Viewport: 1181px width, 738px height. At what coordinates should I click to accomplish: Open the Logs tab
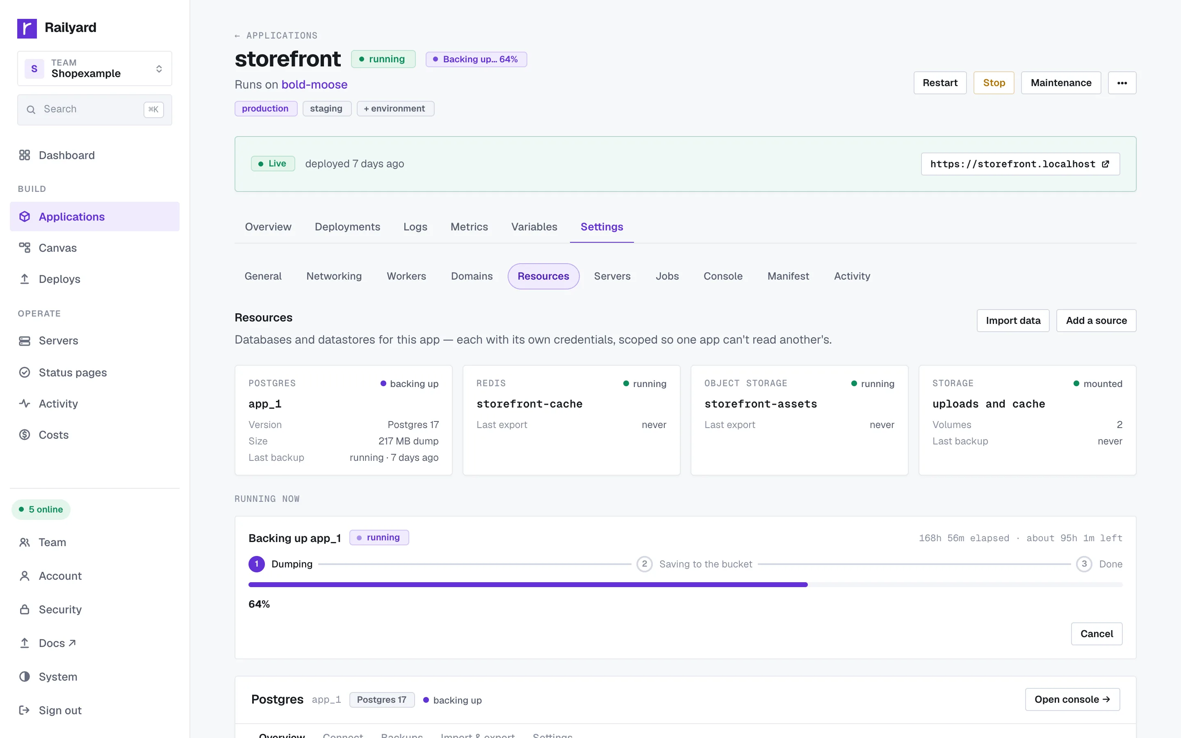pyautogui.click(x=415, y=227)
